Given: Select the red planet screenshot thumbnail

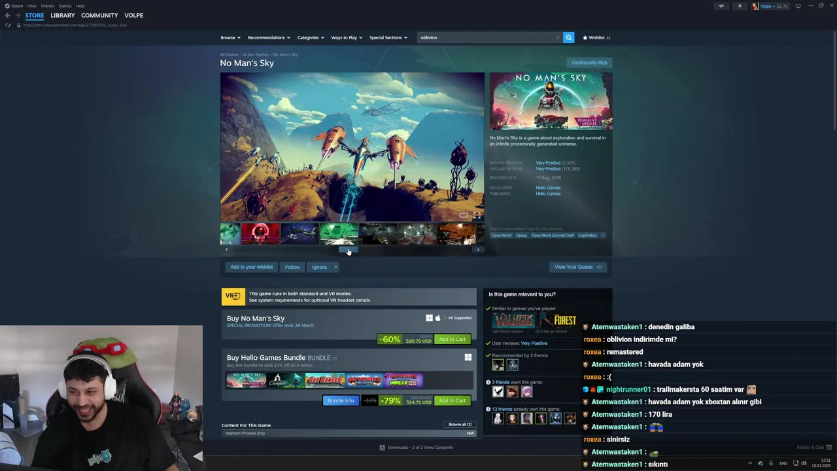Looking at the screenshot, I should 260,234.
